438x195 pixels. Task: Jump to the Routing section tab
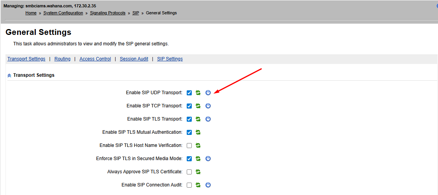[62, 59]
